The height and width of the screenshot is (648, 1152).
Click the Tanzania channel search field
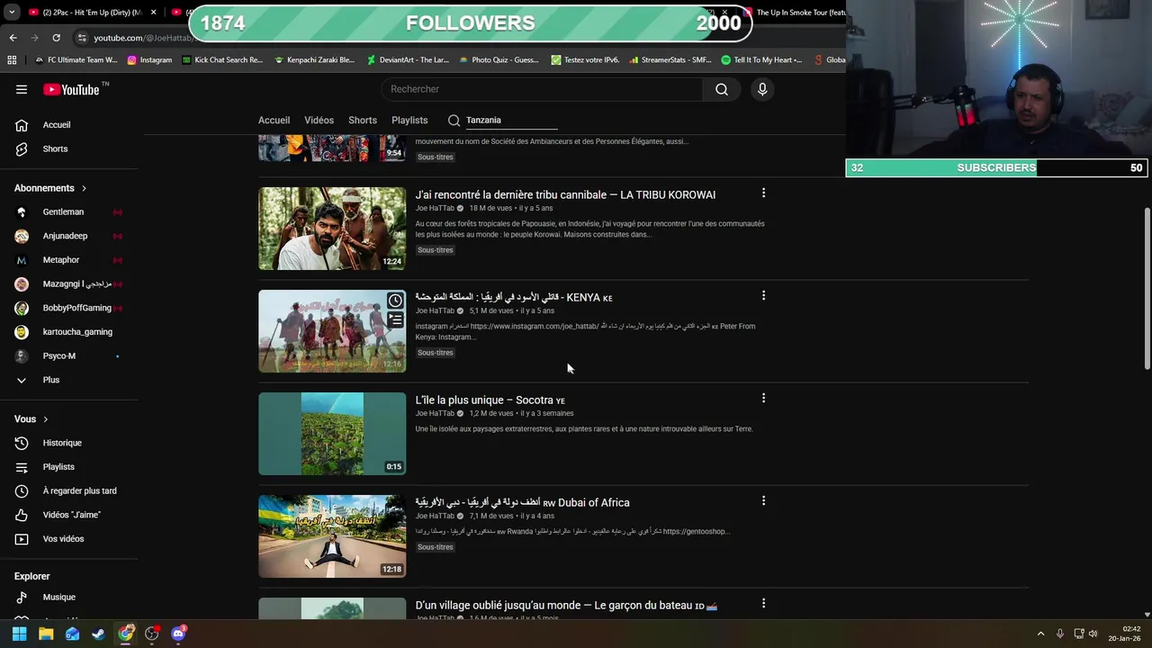(511, 121)
